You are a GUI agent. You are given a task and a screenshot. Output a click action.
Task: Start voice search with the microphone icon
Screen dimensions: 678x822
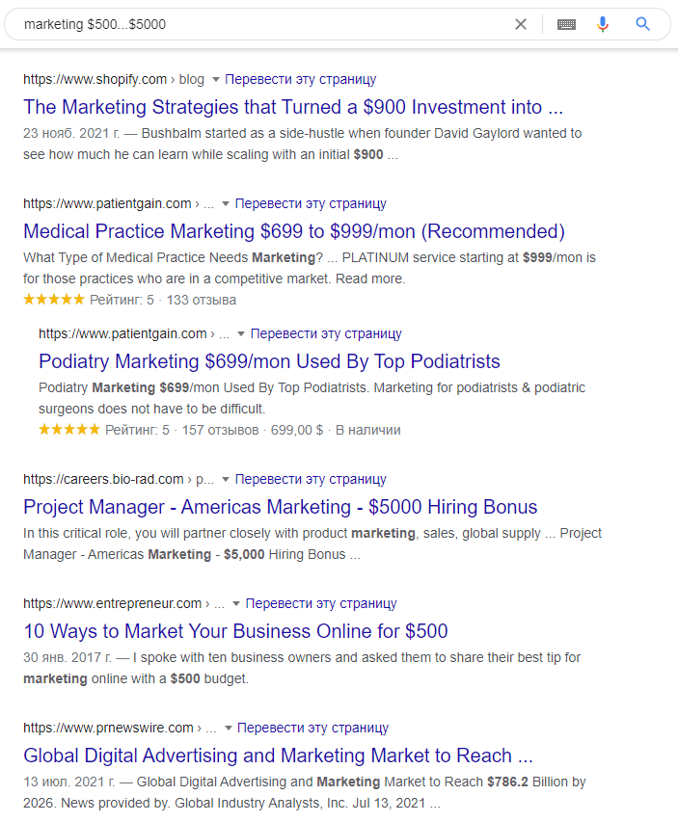click(x=603, y=24)
